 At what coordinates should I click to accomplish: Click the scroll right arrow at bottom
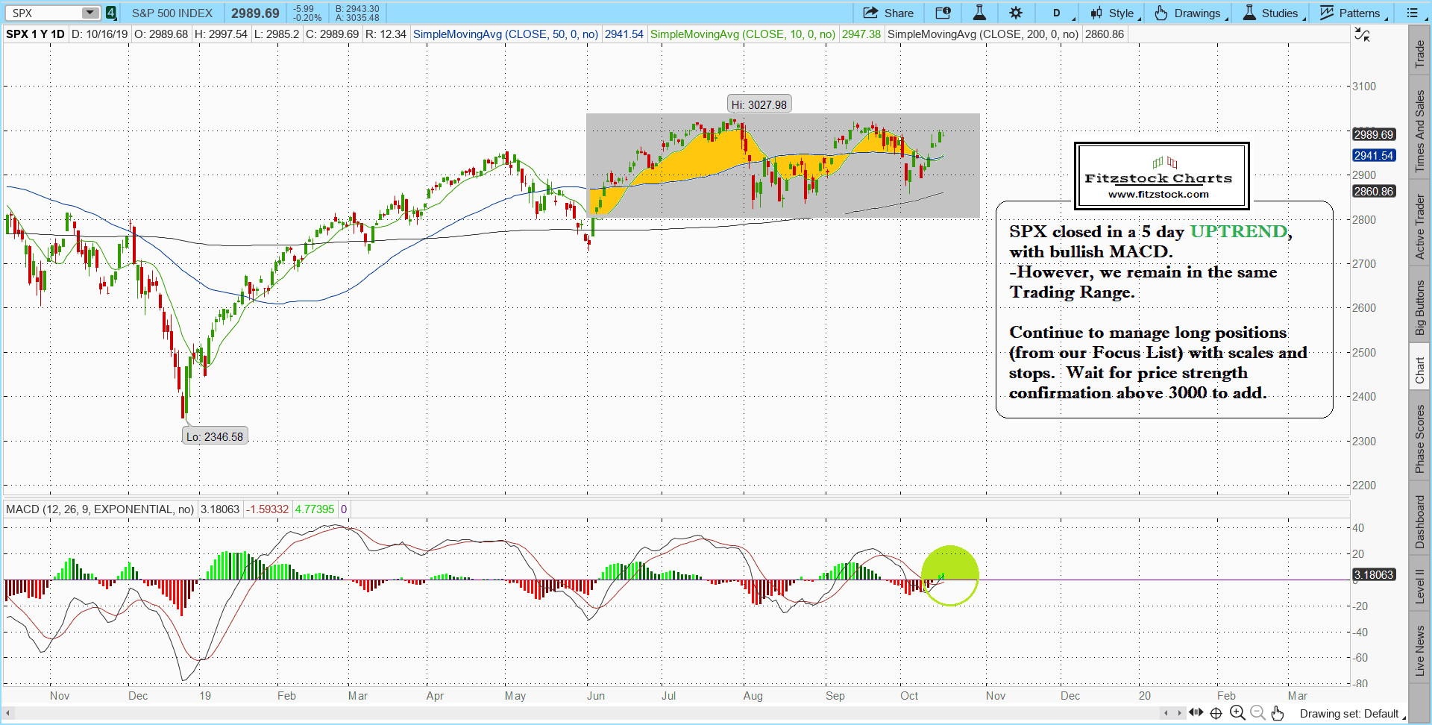click(1180, 713)
